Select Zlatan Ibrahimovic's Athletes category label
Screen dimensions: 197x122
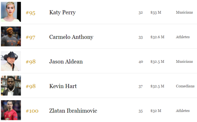coord(183,111)
